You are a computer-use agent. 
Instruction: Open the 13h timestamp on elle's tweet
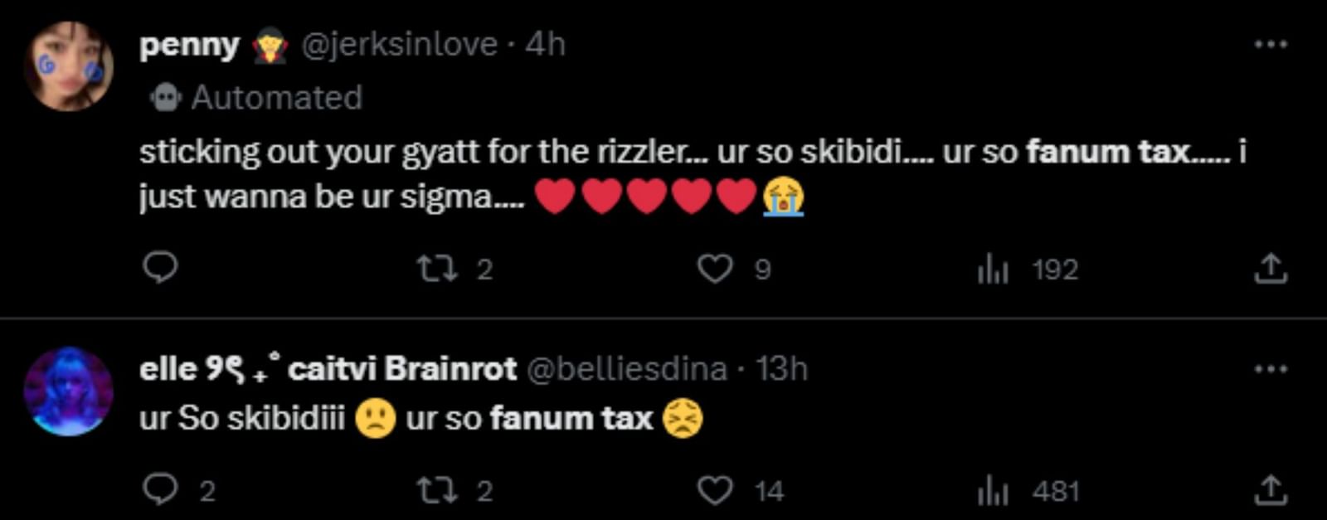[x=781, y=369]
